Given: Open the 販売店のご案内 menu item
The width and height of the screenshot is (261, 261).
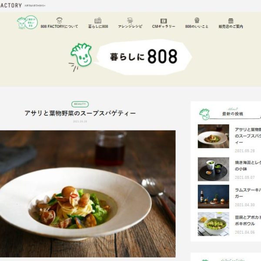Looking at the screenshot, I should click(231, 27).
